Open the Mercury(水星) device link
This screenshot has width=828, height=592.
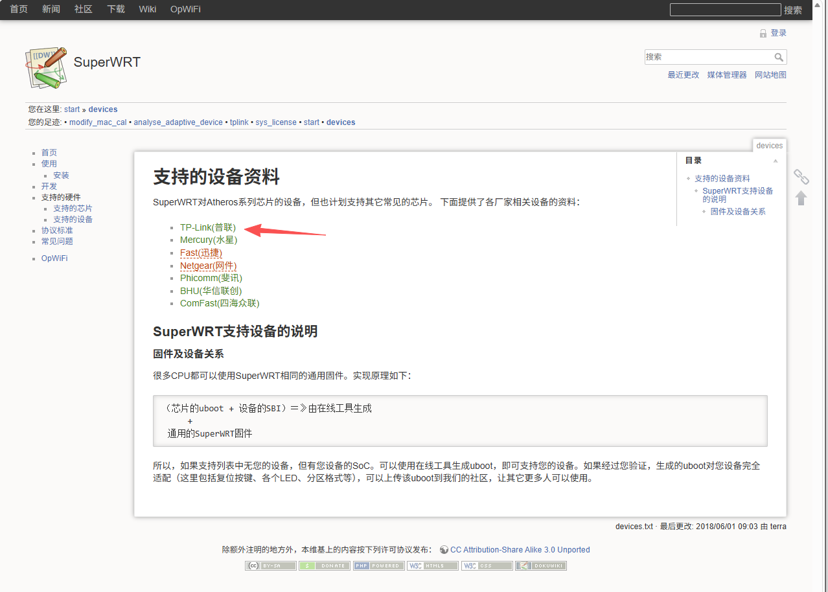tap(209, 240)
